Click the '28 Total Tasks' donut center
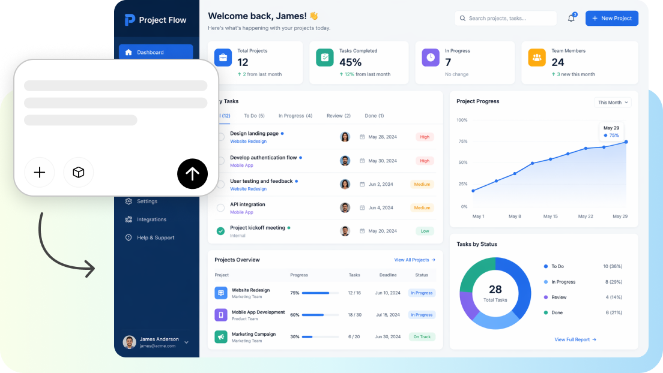This screenshot has height=373, width=663. pyautogui.click(x=495, y=293)
